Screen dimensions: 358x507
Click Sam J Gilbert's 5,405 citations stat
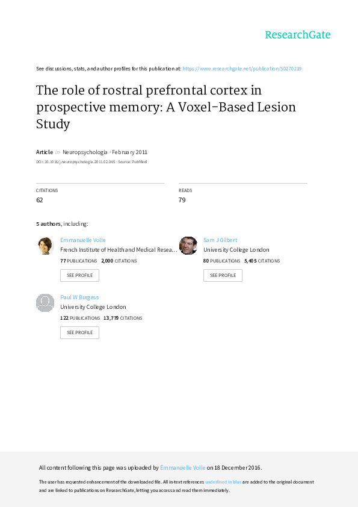(x=262, y=261)
